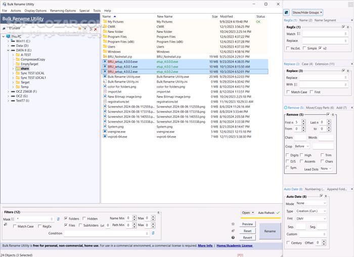The width and height of the screenshot is (354, 257).
Task: Click the Preview button
Action: (247, 224)
